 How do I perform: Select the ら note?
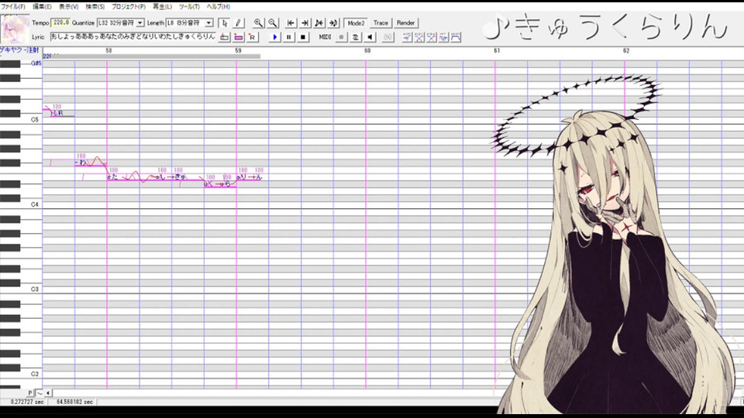[228, 183]
